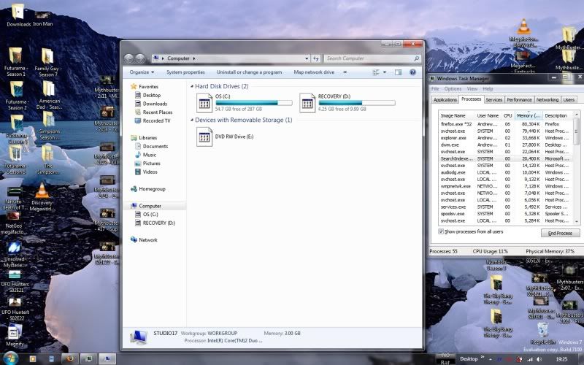This screenshot has width=584, height=365.
Task: Click the Windows Start orb
Action: pyautogui.click(x=10, y=358)
